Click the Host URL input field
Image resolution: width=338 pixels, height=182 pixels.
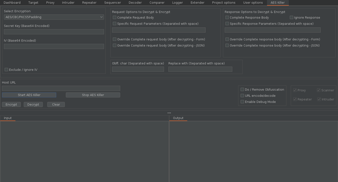61,88
